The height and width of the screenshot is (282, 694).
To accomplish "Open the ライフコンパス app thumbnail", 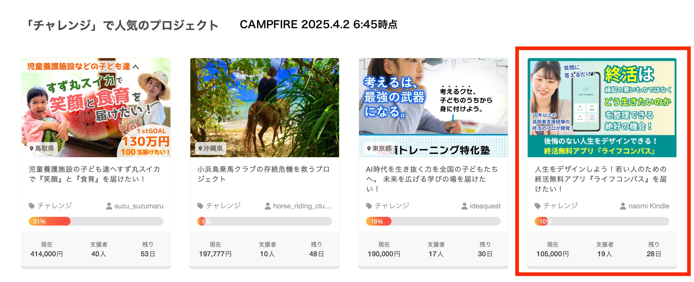I will 602,108.
